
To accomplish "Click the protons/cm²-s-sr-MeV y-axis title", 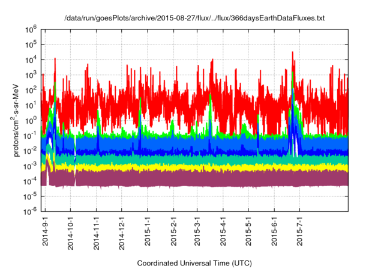I will point(16,121).
